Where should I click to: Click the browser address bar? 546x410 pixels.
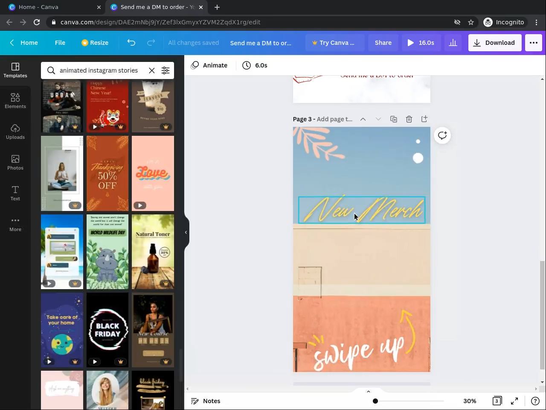point(252,22)
